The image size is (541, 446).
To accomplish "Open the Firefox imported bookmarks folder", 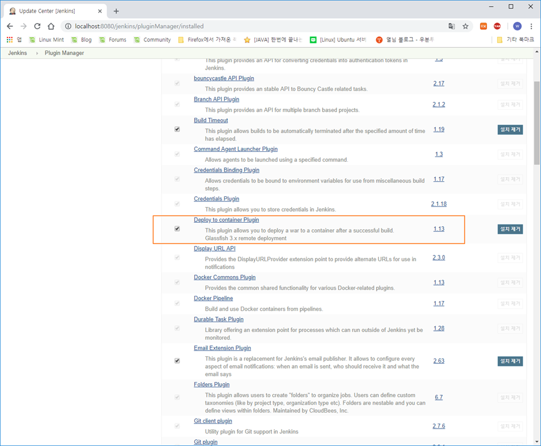I will pos(207,40).
